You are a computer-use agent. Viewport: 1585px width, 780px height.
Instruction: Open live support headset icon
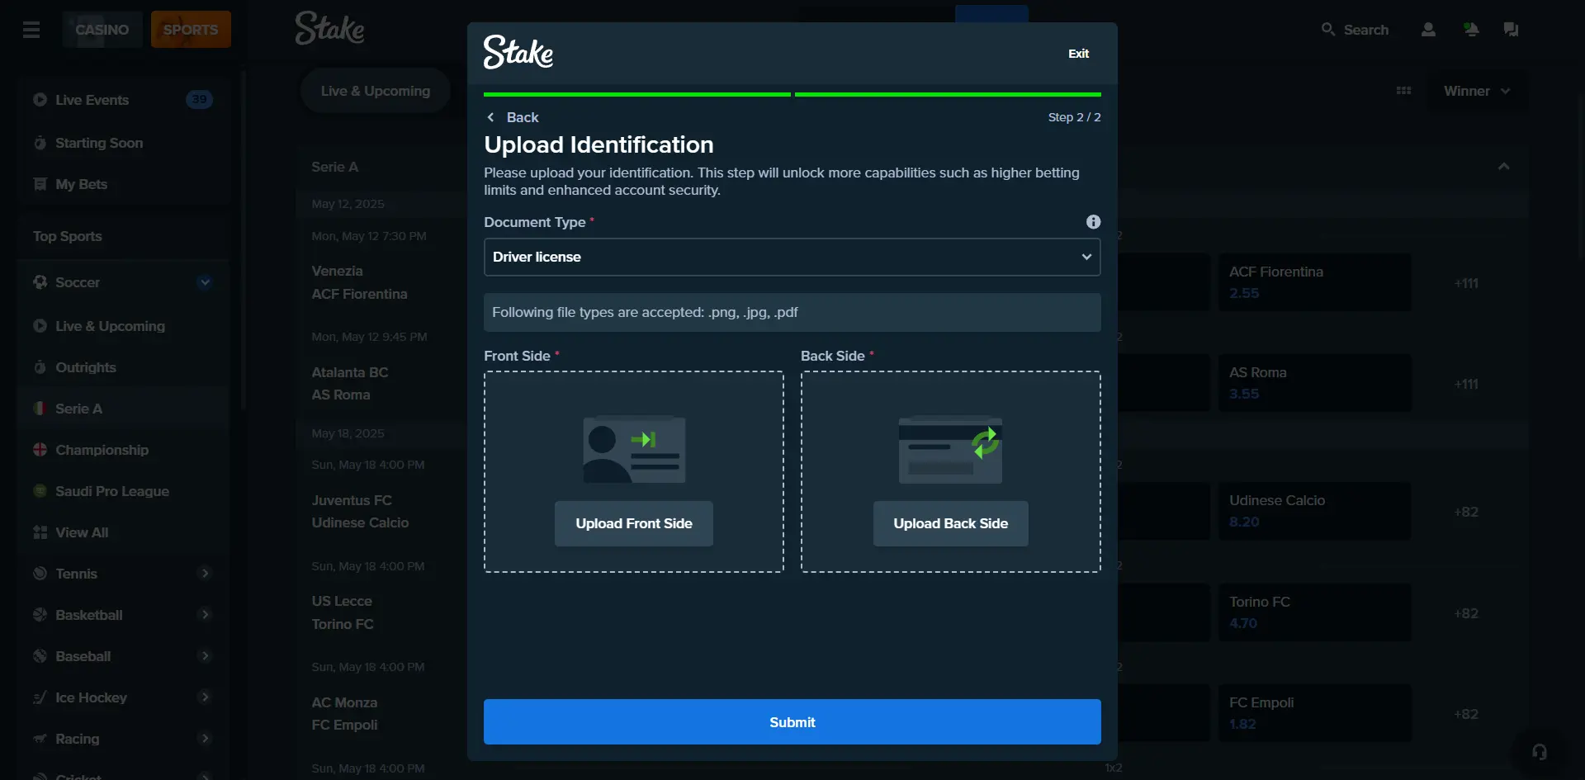click(1539, 752)
